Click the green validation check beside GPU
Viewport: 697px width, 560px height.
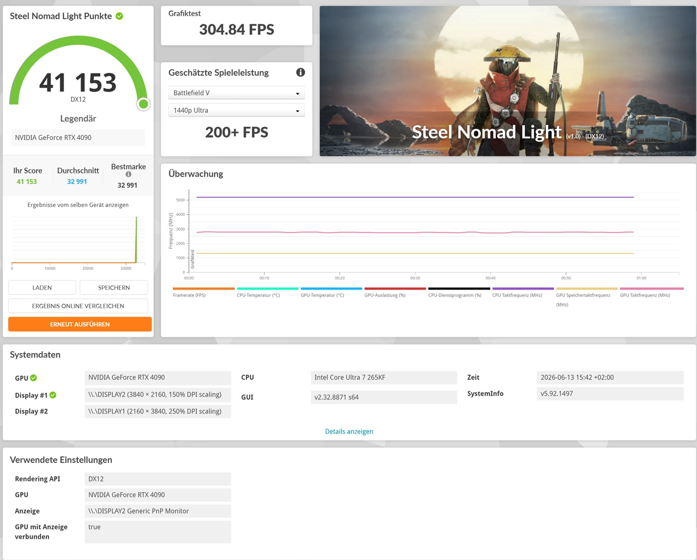pos(33,378)
